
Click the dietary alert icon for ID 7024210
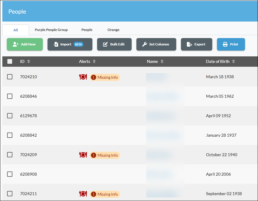click(83, 77)
